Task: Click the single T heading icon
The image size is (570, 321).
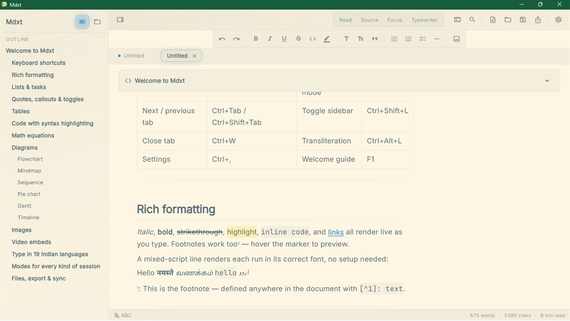Action: pyautogui.click(x=346, y=39)
